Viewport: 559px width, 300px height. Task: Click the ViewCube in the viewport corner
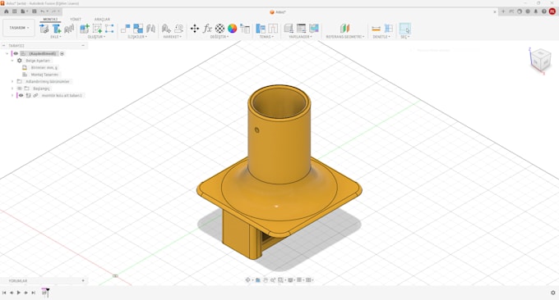pyautogui.click(x=540, y=60)
